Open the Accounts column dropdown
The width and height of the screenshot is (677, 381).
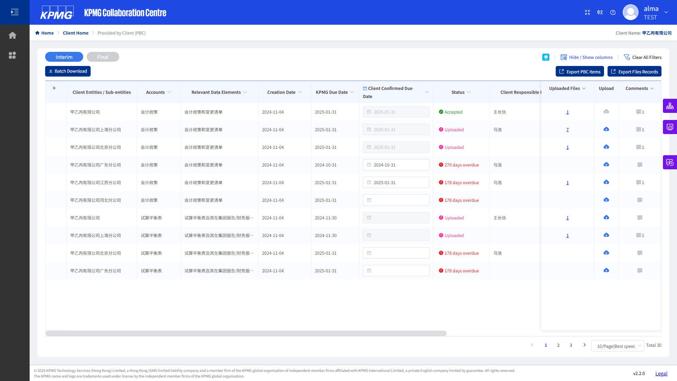point(169,92)
